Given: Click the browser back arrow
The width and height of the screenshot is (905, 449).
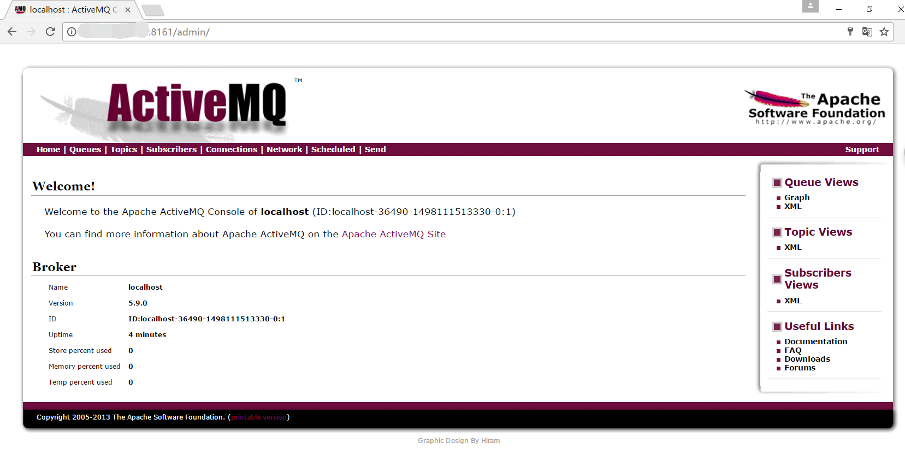Looking at the screenshot, I should point(12,32).
